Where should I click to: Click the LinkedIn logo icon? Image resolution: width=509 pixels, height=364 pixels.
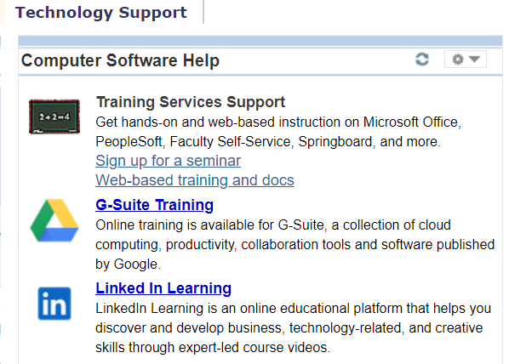click(54, 304)
